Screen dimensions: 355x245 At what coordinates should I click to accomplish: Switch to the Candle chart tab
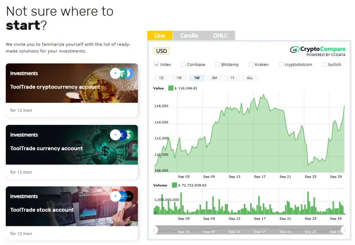click(189, 36)
